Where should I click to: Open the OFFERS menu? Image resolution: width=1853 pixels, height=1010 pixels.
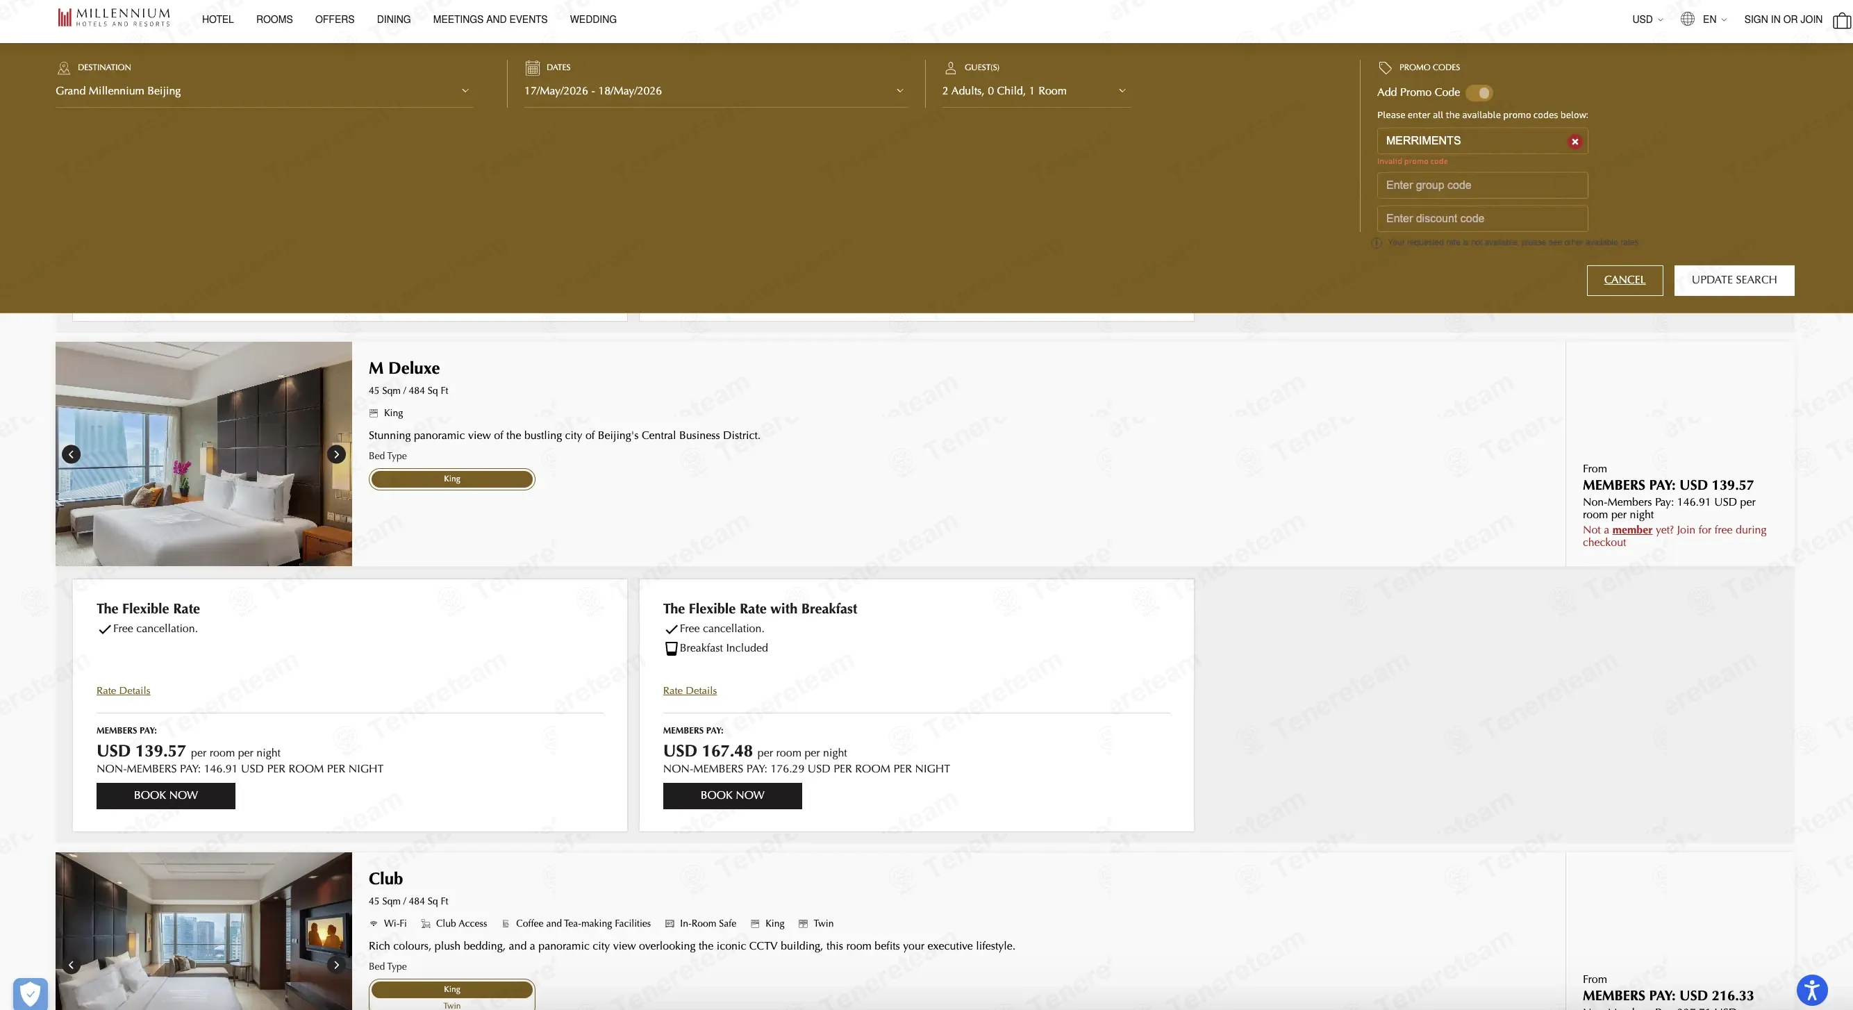(335, 19)
